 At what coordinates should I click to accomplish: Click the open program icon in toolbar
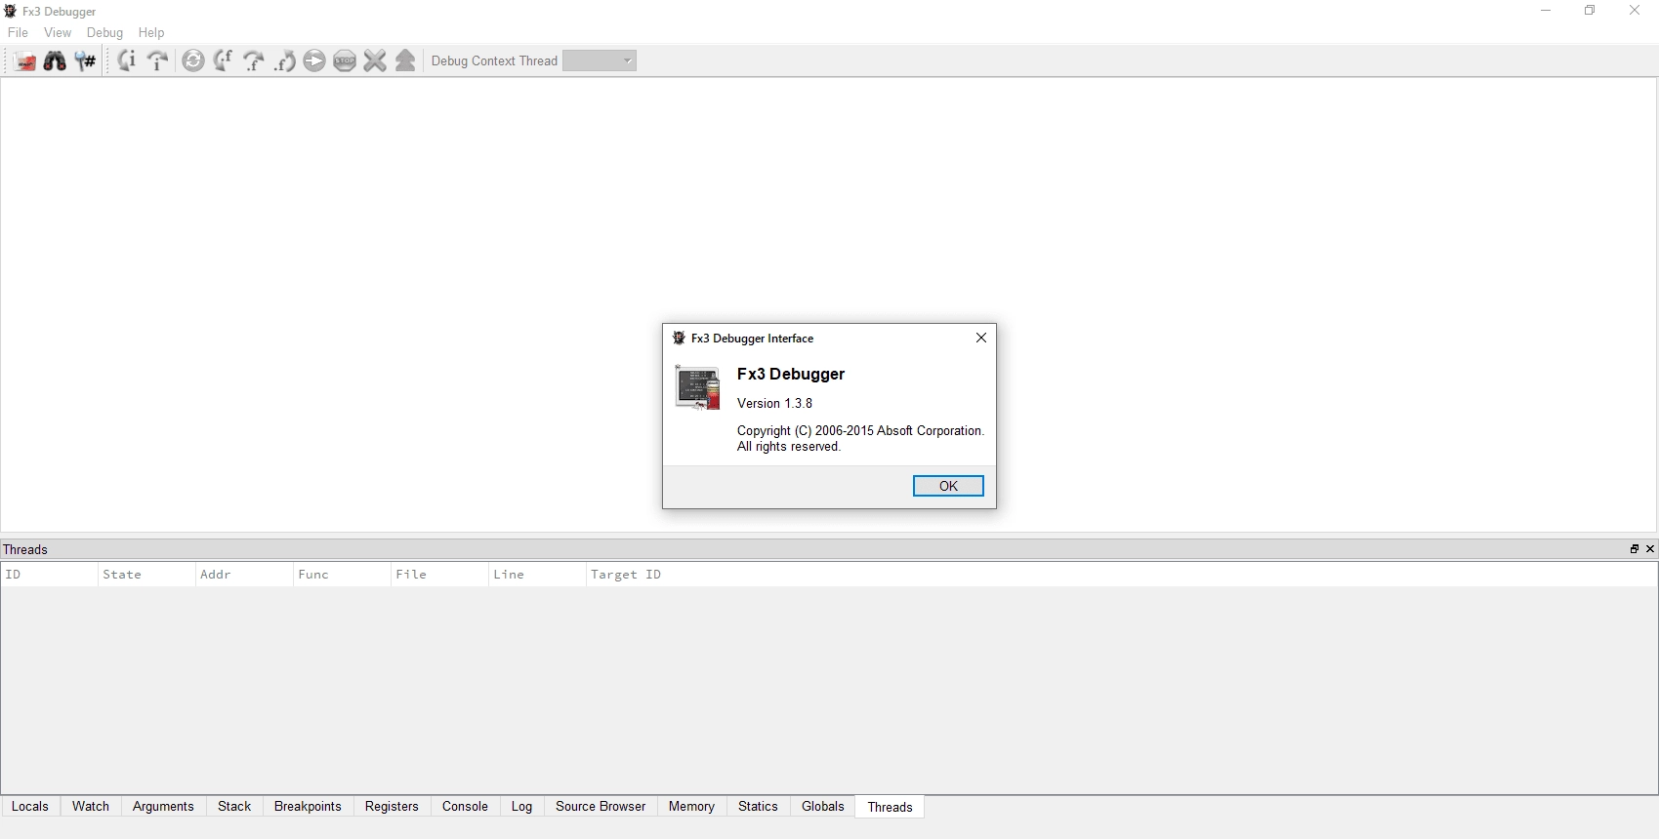click(24, 60)
